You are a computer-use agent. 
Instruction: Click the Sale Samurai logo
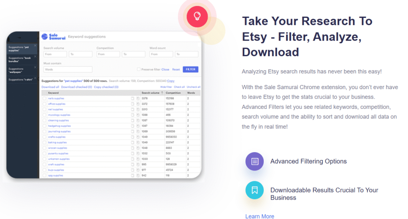[54, 37]
